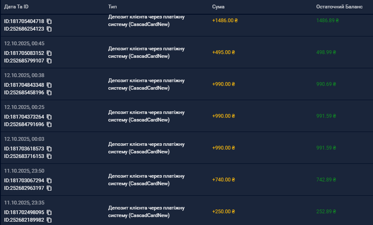This screenshot has height=225, width=373.
Task: Click the +495.00 ₴ deposit amount
Action: click(x=224, y=52)
